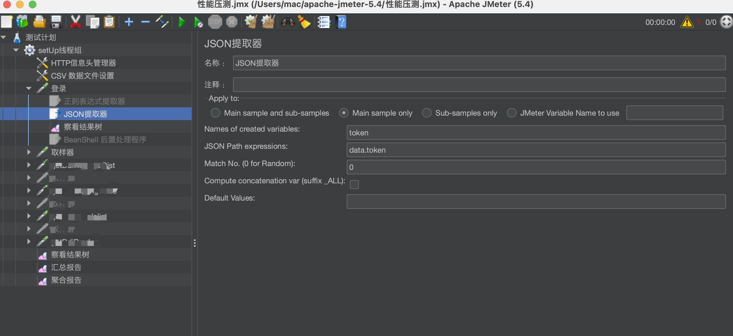Click Default Values input field

(536, 202)
